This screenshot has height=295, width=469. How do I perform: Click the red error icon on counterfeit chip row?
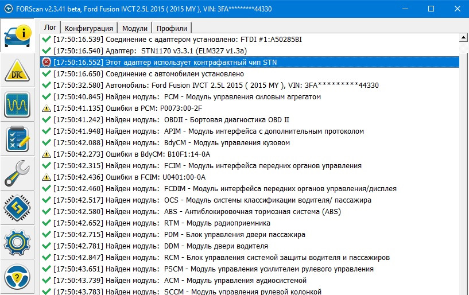(46, 62)
